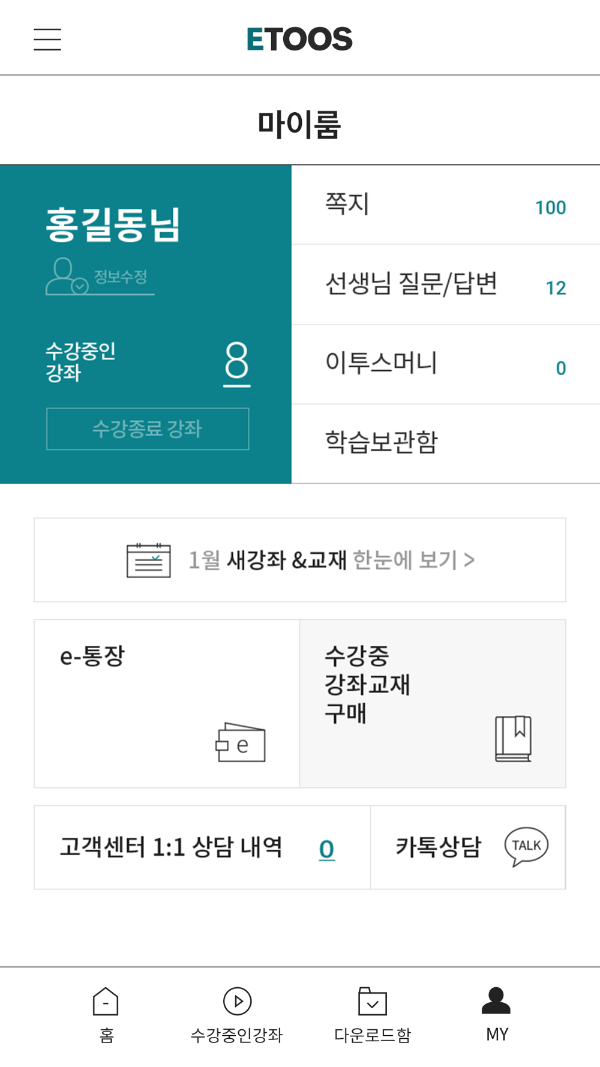This screenshot has width=600, height=1067.
Task: Open 이투스머니 row
Action: (x=446, y=365)
